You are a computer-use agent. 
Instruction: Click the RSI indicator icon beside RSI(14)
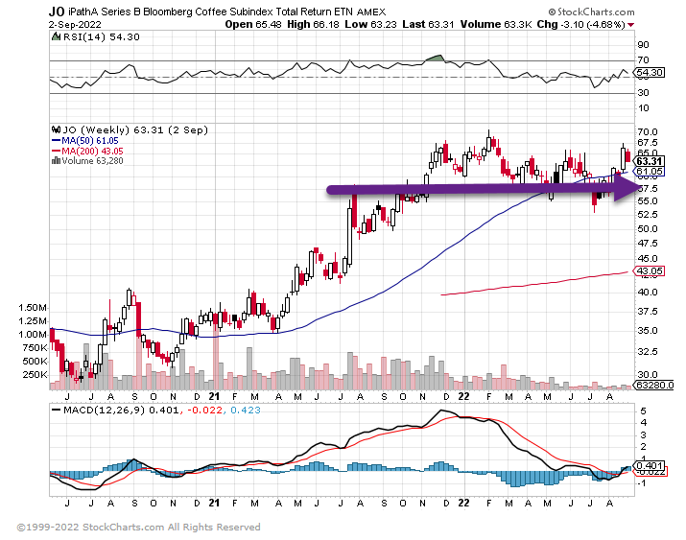pyautogui.click(x=56, y=36)
